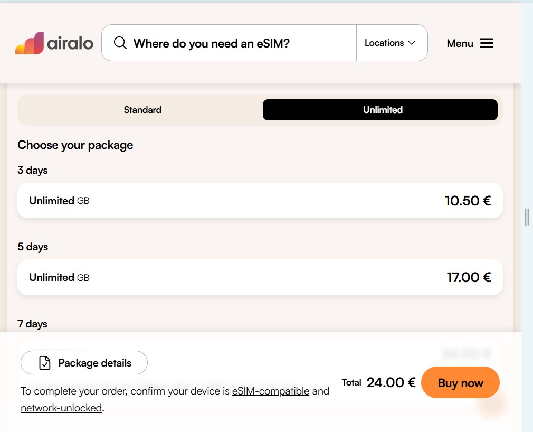Image resolution: width=533 pixels, height=432 pixels.
Task: Click the Airalo logo
Action: pyautogui.click(x=53, y=43)
